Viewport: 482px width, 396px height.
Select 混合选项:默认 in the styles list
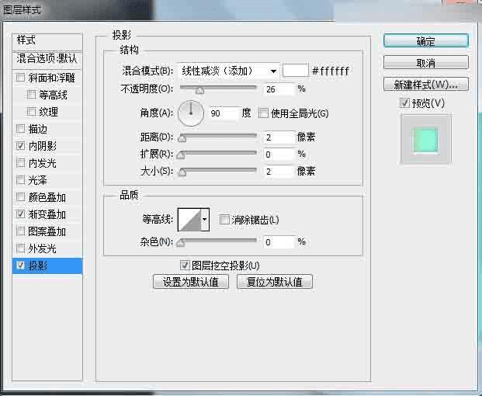click(x=47, y=58)
